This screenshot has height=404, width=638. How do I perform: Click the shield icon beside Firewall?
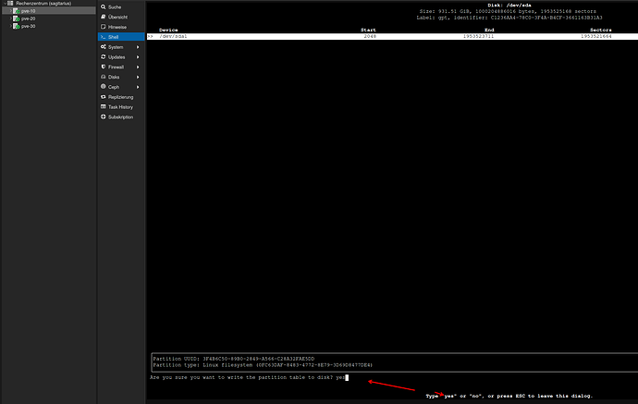104,67
